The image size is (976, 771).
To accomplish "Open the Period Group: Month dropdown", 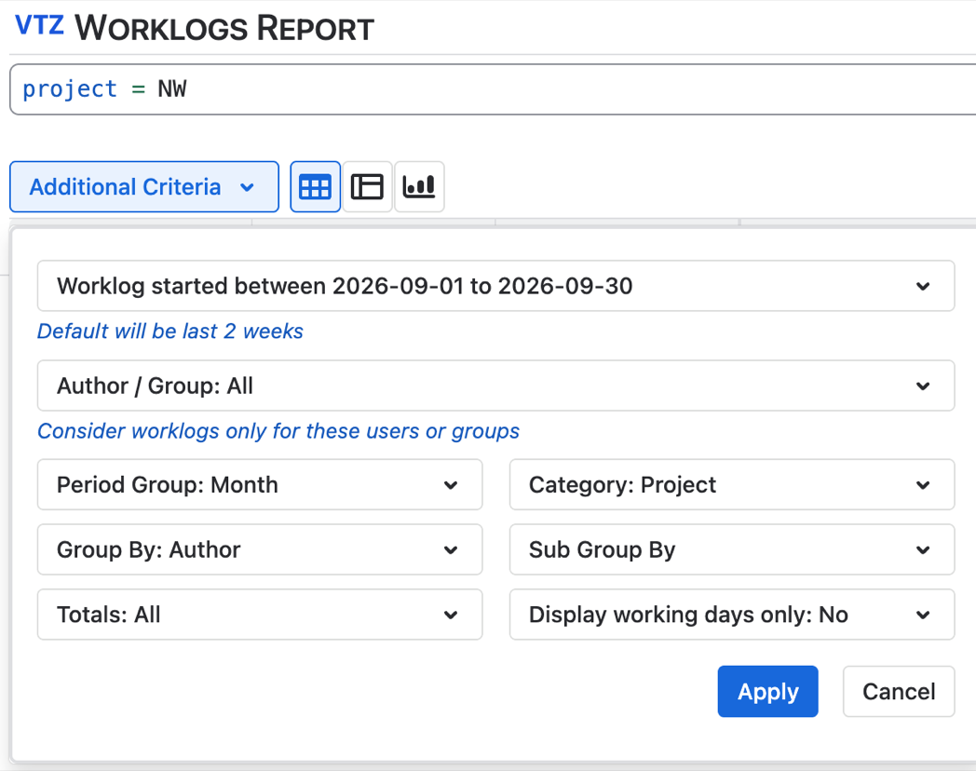I will 260,484.
